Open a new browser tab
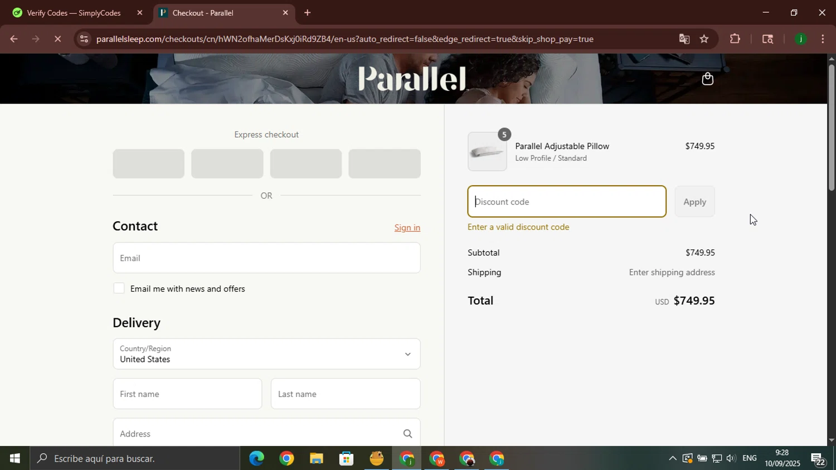The image size is (836, 470). click(x=307, y=12)
